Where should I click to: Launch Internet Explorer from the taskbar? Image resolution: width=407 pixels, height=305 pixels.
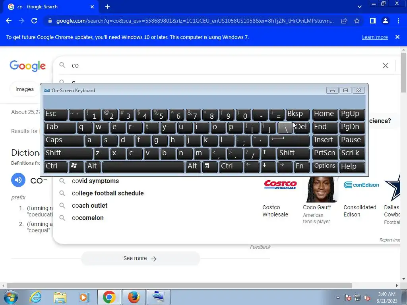click(35, 297)
